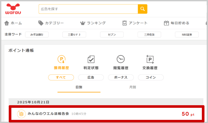Click the みずほ銀行 keyword button
The height and width of the screenshot is (123, 208).
(37, 35)
